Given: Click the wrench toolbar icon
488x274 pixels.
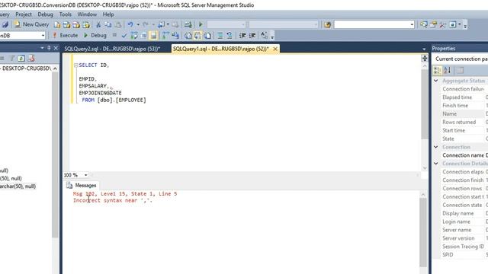Looking at the screenshot, I should [x=442, y=24].
